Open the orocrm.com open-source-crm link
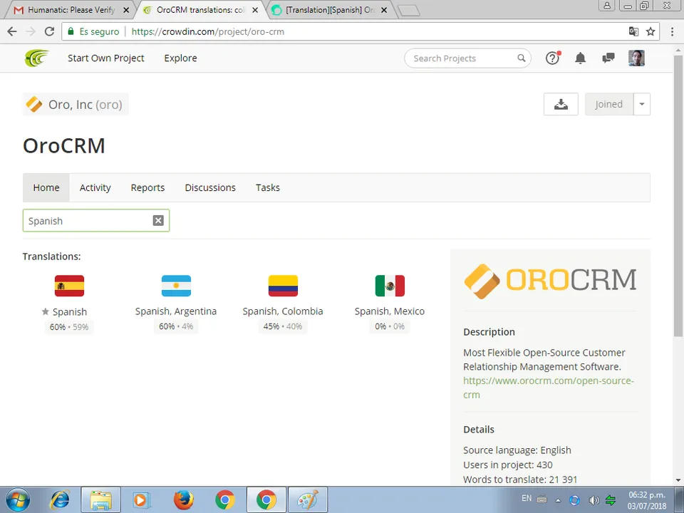 [549, 388]
